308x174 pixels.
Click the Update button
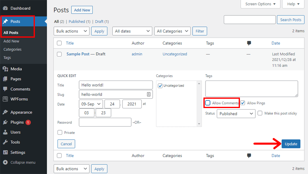click(x=291, y=144)
